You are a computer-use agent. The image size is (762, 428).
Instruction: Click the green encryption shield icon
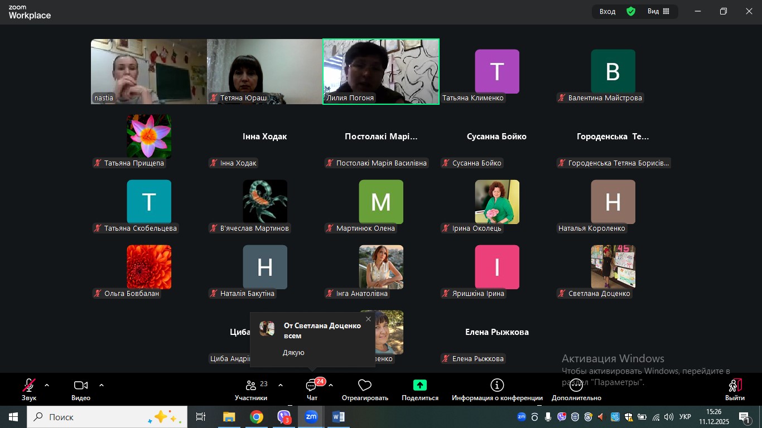pyautogui.click(x=631, y=11)
